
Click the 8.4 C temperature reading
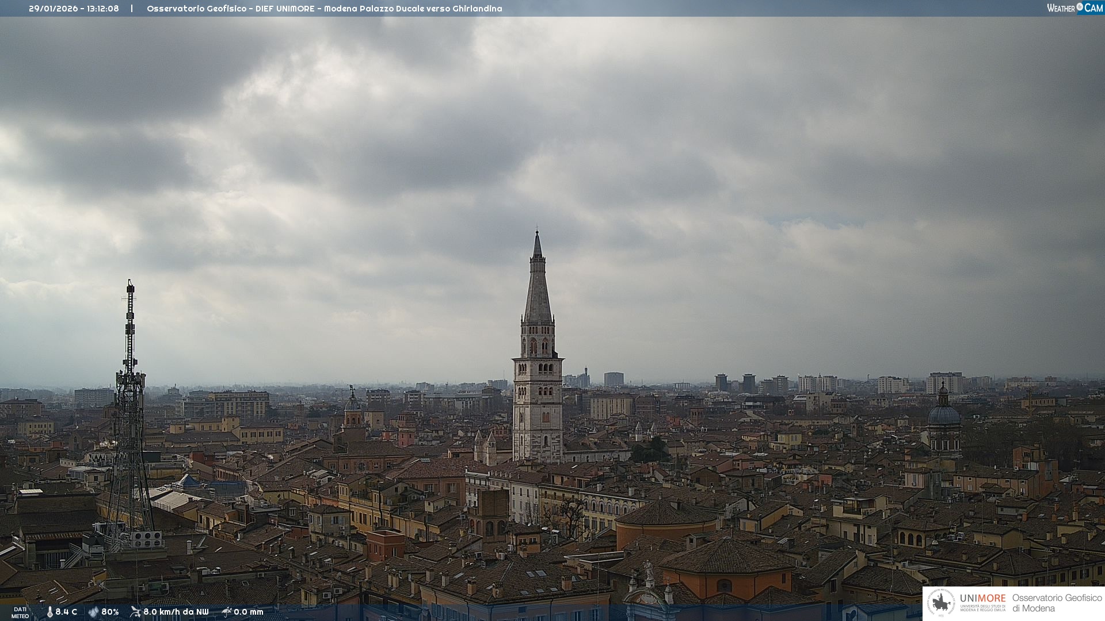tap(66, 612)
